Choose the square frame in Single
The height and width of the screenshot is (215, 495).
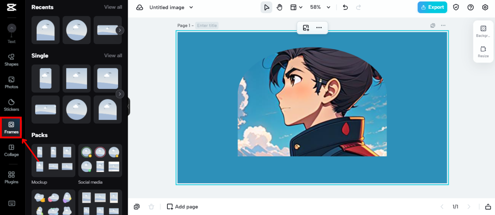77,78
